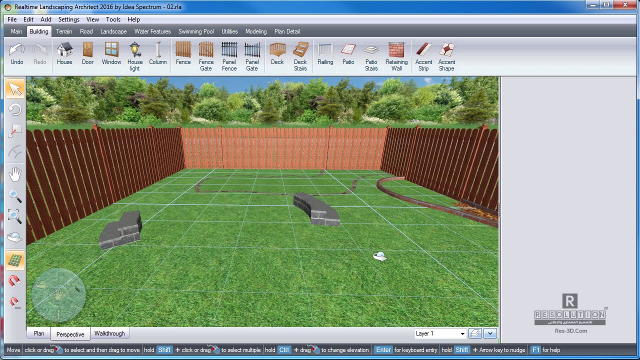Add a House object
640x360 pixels.
[64, 54]
